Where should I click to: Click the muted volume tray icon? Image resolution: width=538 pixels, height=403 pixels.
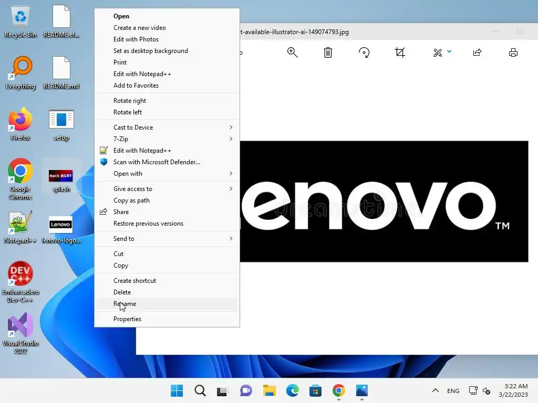click(486, 390)
